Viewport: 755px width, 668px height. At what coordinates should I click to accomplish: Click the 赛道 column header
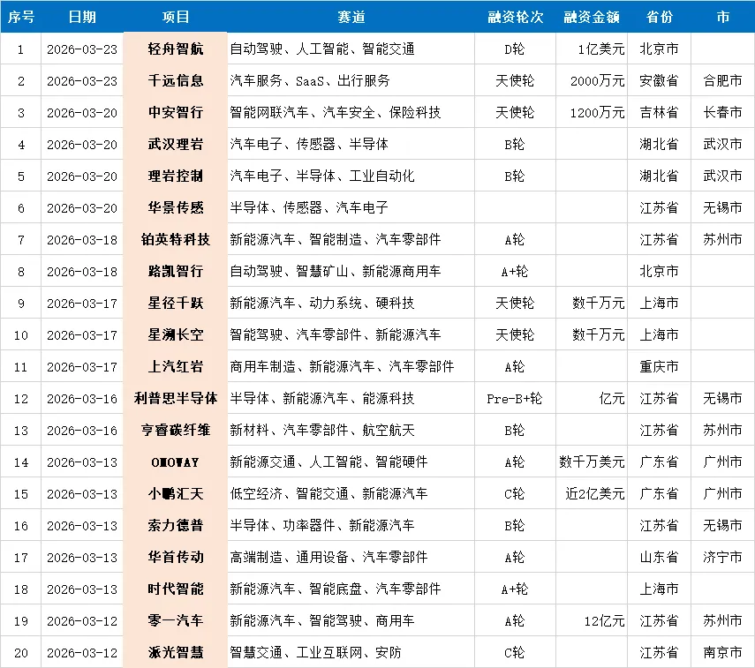[x=351, y=17]
